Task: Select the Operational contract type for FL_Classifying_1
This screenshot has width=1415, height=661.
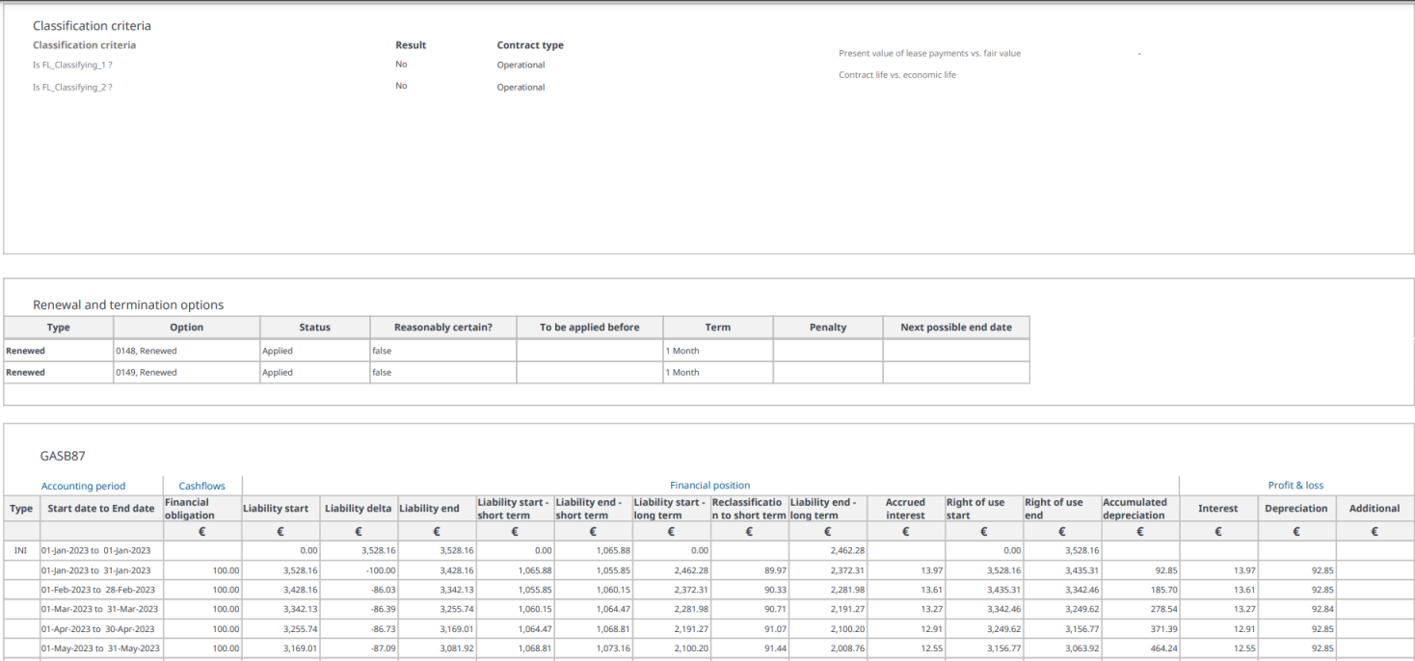Action: coord(521,64)
